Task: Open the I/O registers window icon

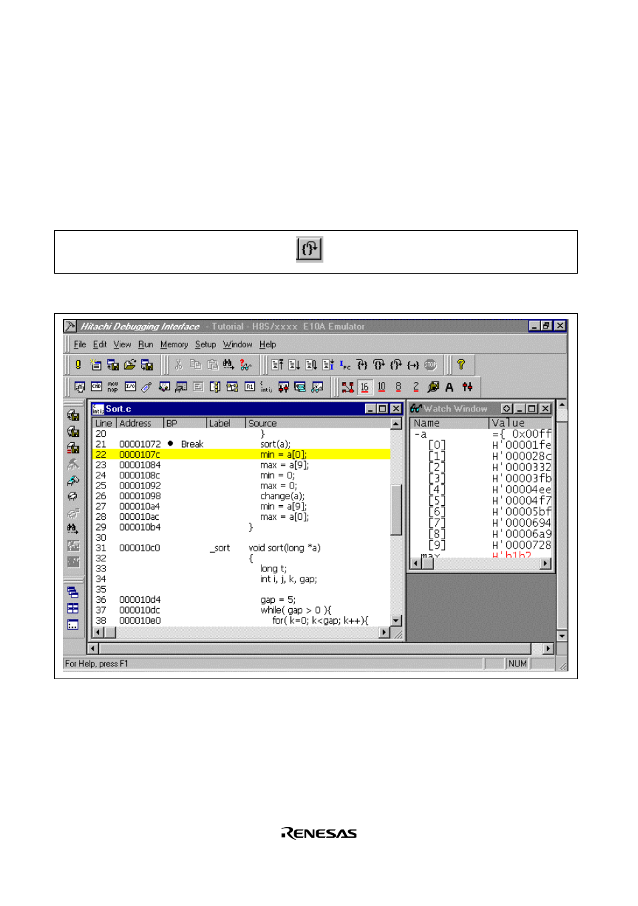Action: 130,387
